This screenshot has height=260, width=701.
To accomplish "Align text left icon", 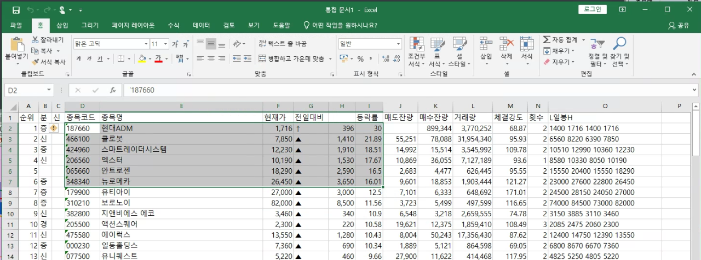I will 200,58.
